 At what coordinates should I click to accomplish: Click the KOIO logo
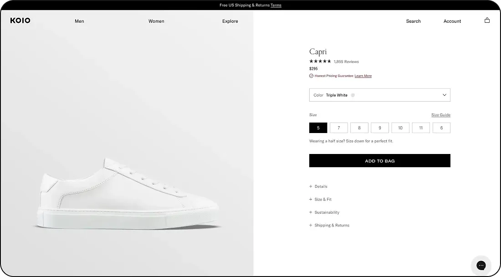(20, 21)
